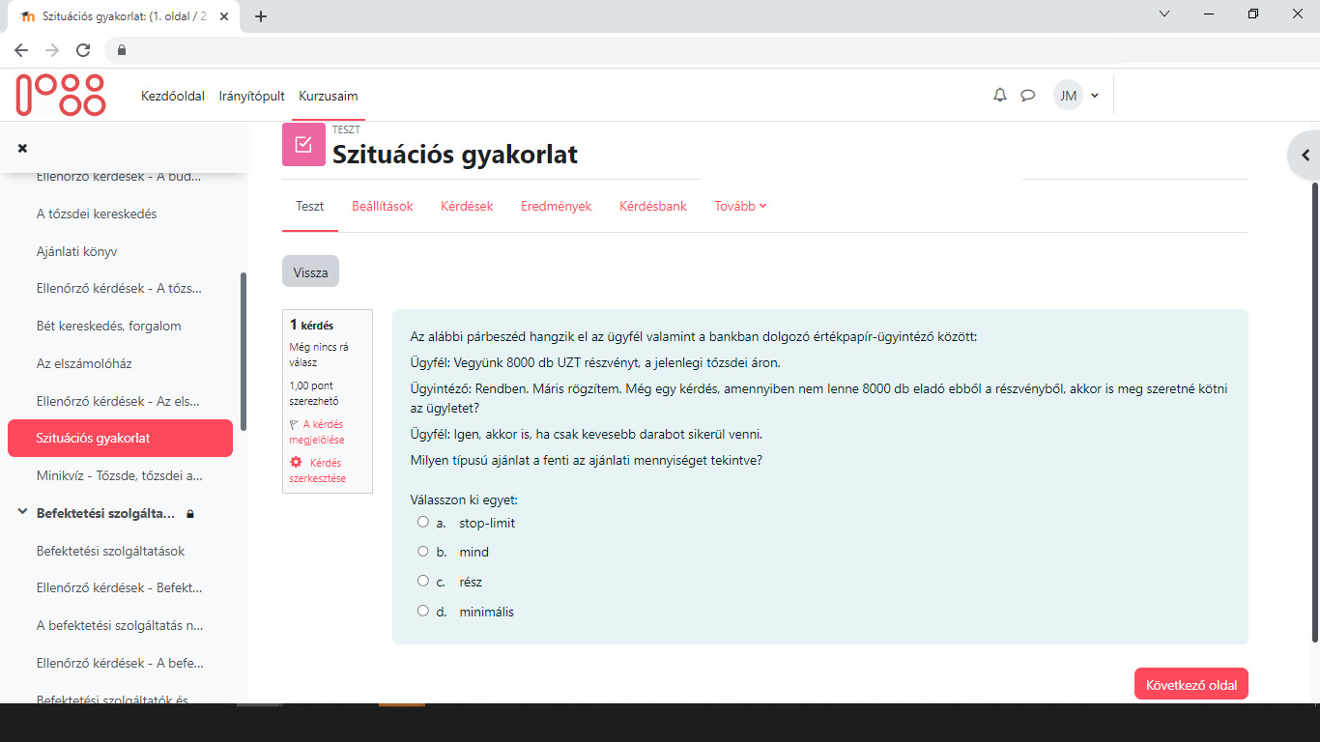Open messages with the chat bubble icon
1320x742 pixels.
point(1027,95)
